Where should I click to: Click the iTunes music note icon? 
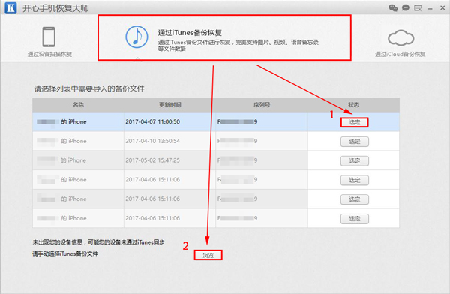point(136,37)
